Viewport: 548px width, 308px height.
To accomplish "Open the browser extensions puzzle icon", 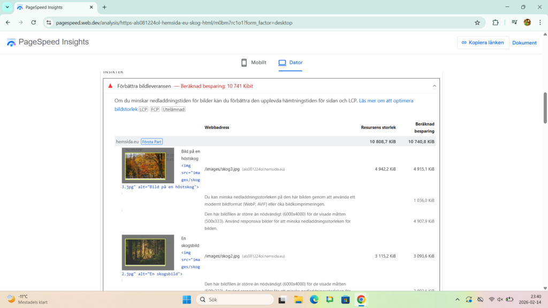I will tap(496, 22).
